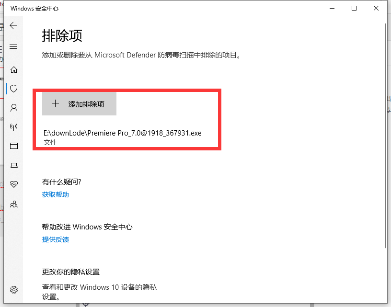Open the Home page icon
The image size is (391, 307).
14,69
